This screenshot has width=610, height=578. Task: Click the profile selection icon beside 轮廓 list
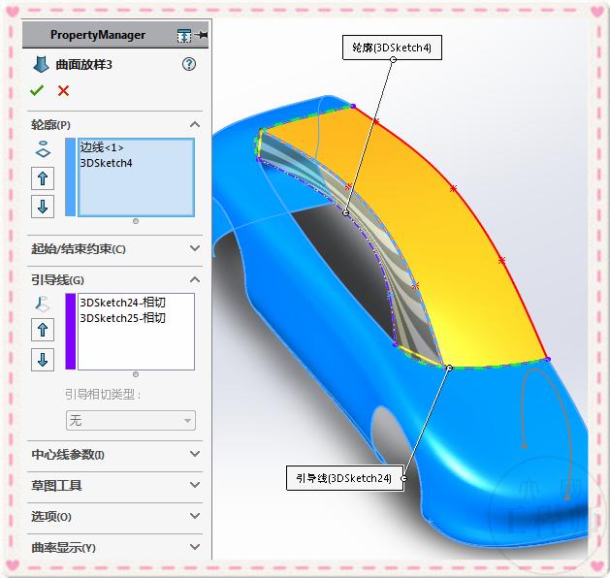(x=43, y=149)
